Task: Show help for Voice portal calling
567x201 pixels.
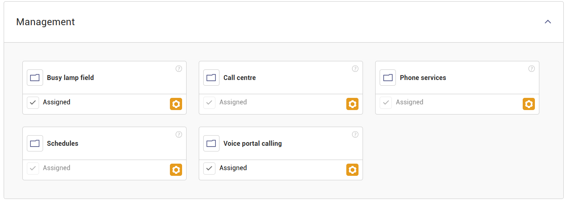Action: (355, 134)
